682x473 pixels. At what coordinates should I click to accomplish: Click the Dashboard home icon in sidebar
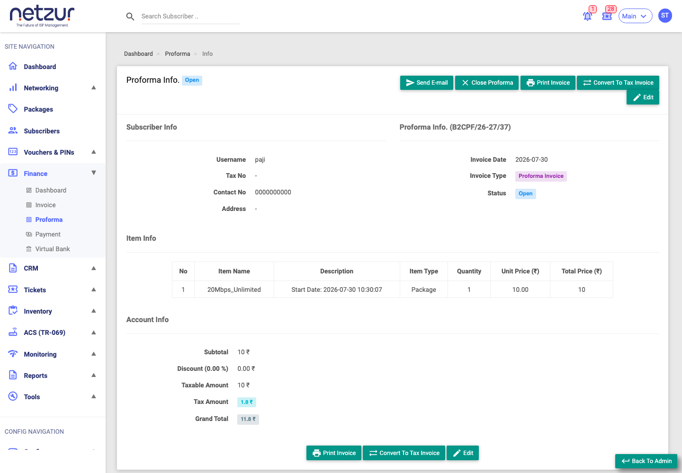(13, 66)
